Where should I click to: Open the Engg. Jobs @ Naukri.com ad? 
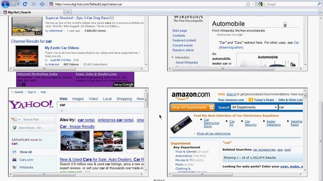pos(96,74)
